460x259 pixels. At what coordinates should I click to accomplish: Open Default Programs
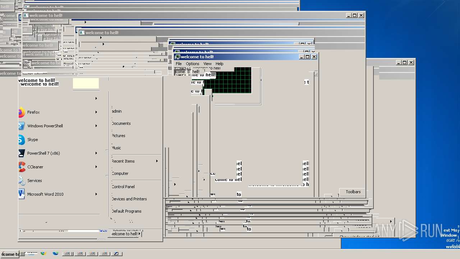(x=126, y=211)
